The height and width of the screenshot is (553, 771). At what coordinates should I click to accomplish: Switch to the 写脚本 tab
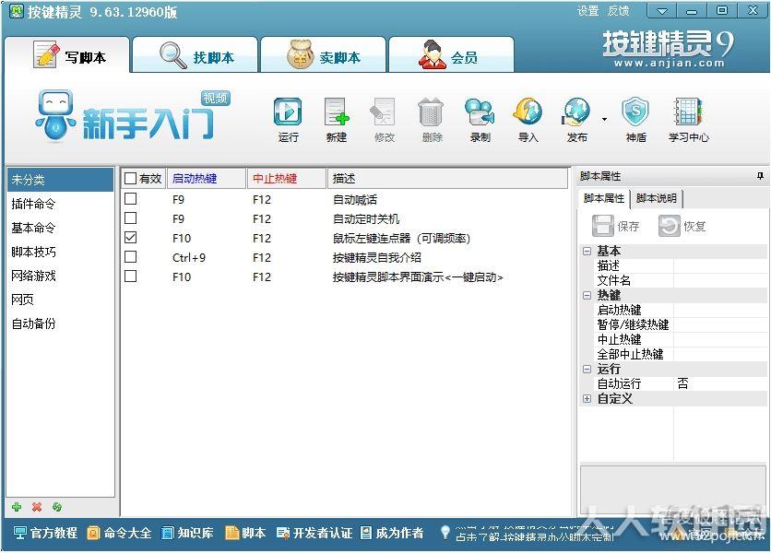pyautogui.click(x=67, y=55)
